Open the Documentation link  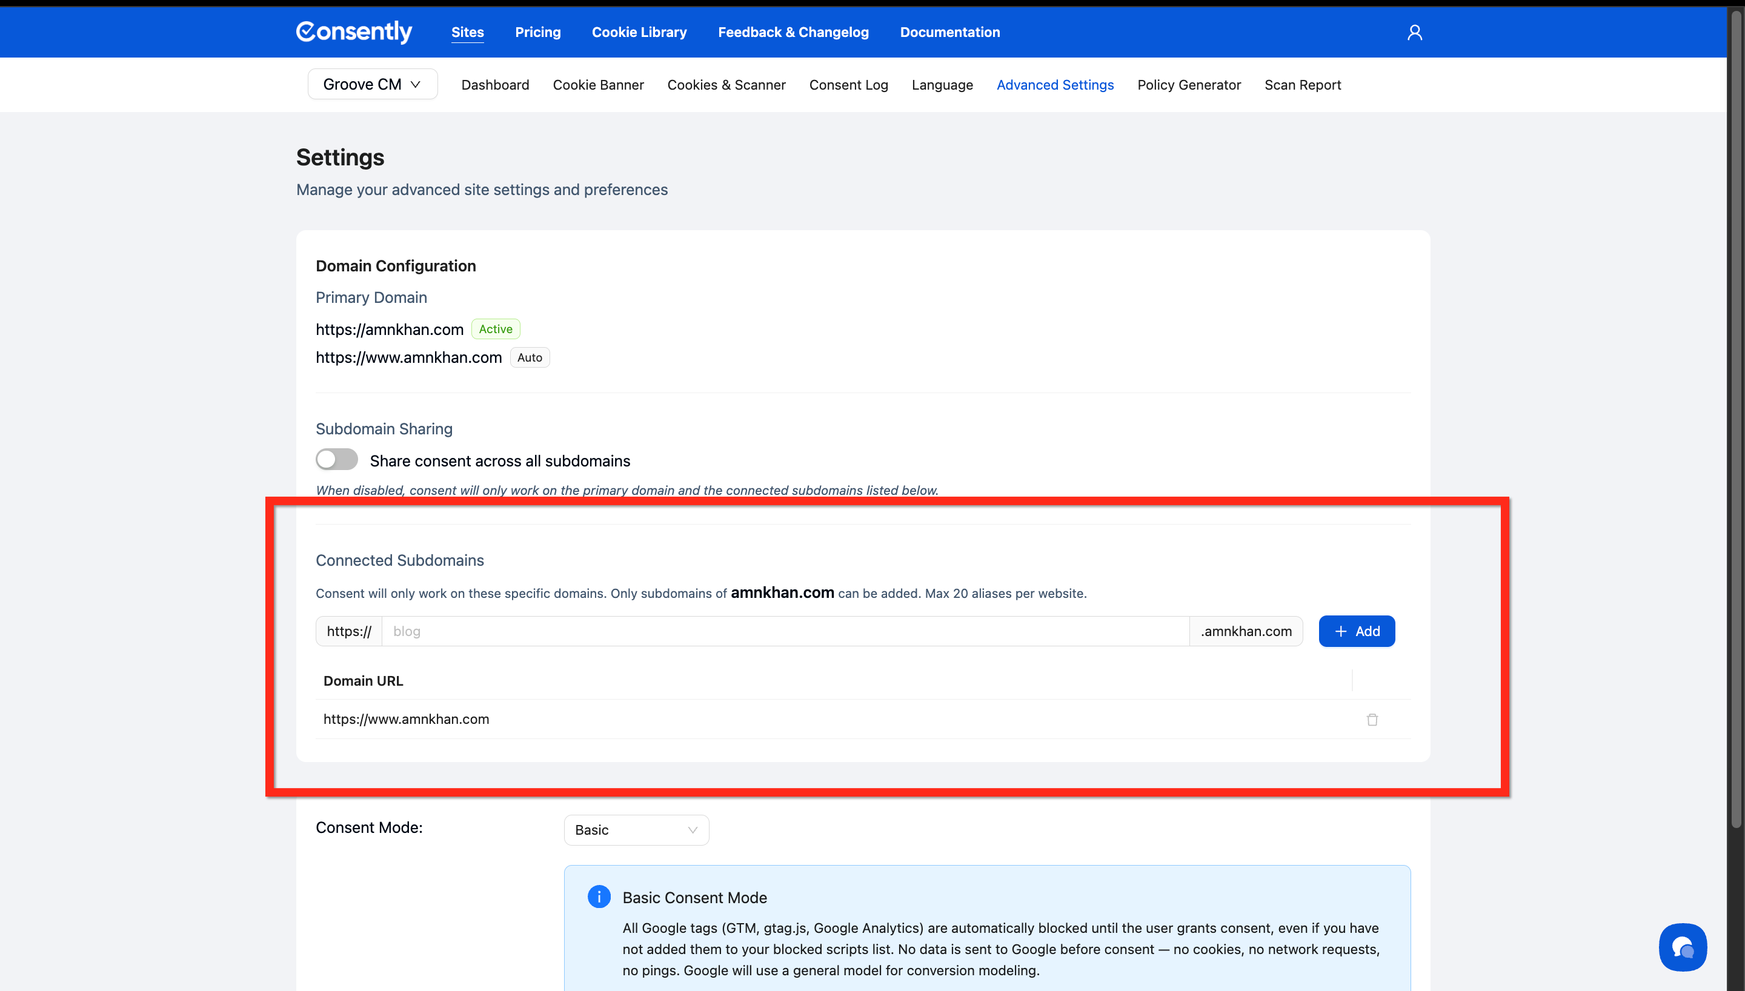pyautogui.click(x=949, y=32)
